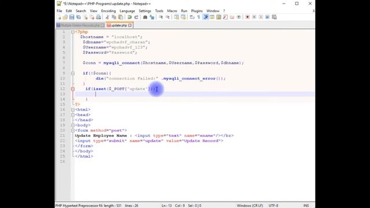Print the document using the printer icon
The height and width of the screenshot is (208, 370).
(x=98, y=17)
